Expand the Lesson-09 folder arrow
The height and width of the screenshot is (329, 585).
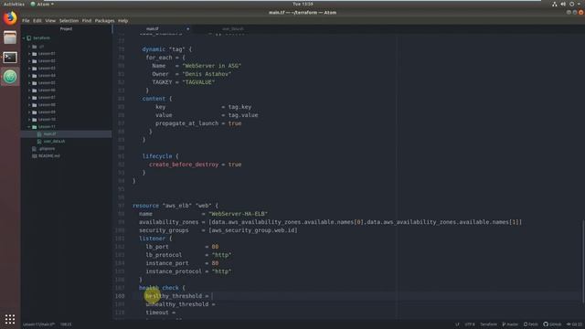(29, 111)
